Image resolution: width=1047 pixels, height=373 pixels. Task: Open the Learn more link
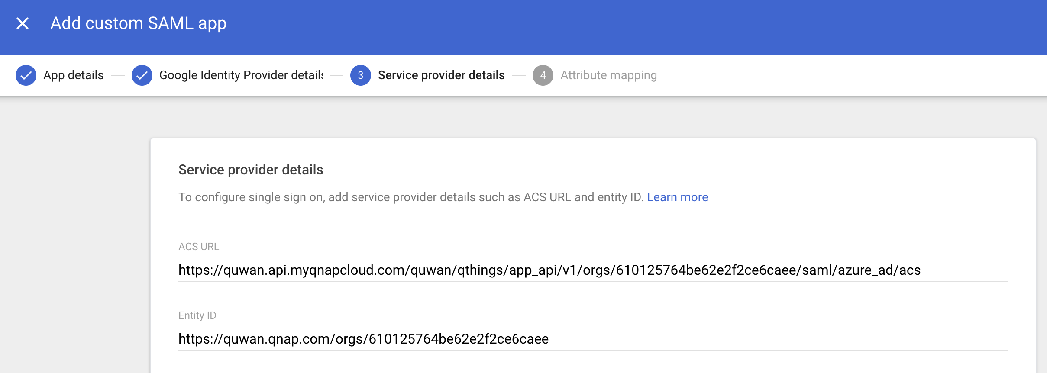[677, 197]
